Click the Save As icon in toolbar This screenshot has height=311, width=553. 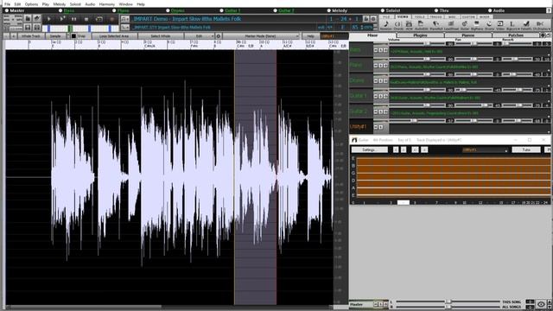[x=36, y=27]
